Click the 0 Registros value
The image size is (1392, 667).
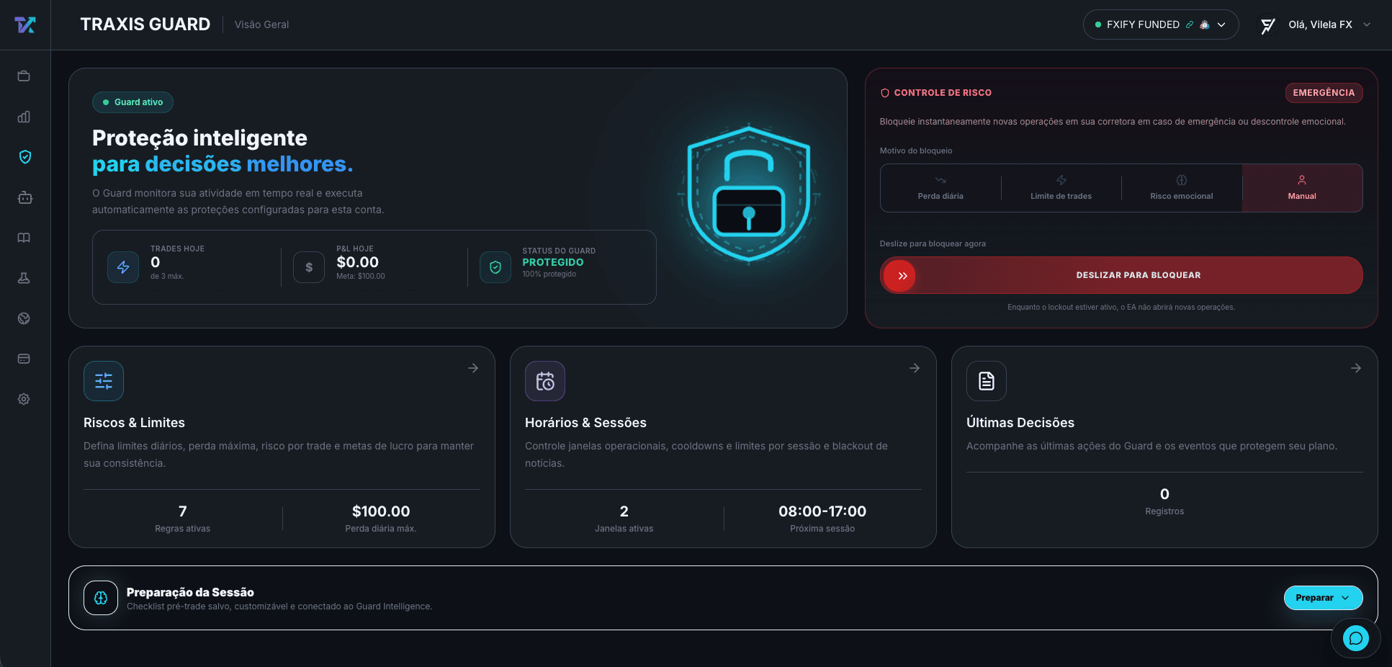pos(1164,494)
